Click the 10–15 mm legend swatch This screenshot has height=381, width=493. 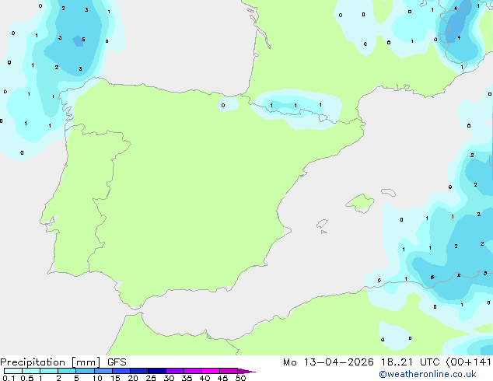coord(103,371)
